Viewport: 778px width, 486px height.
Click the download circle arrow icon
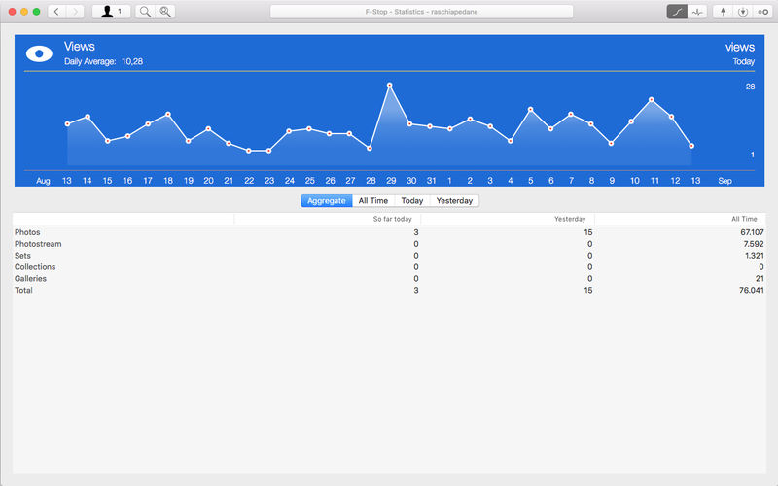(743, 12)
